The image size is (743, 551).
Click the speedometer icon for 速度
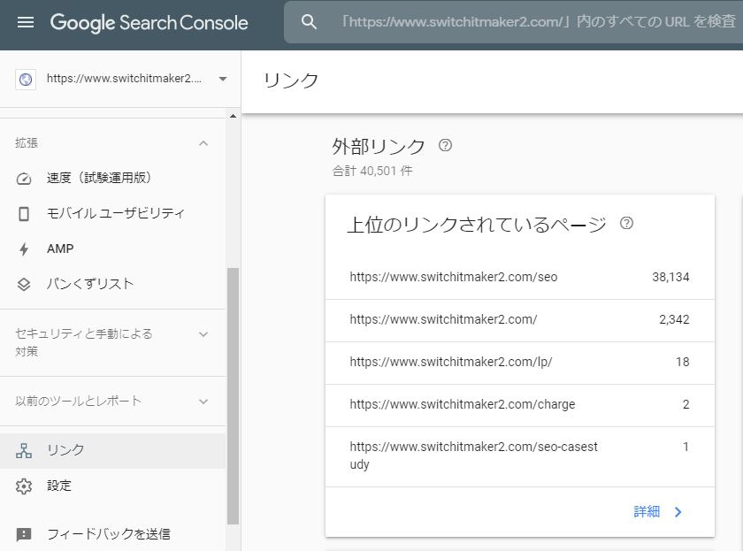[x=24, y=179]
